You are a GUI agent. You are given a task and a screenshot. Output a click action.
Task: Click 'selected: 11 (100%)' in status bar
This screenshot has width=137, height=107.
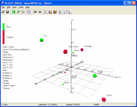(x=48, y=105)
